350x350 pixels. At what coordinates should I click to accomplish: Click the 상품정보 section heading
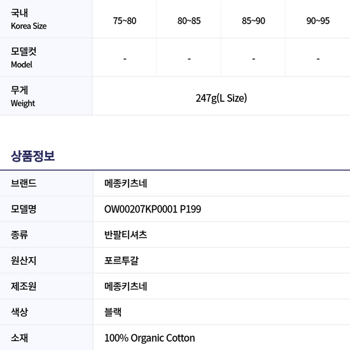click(x=33, y=156)
